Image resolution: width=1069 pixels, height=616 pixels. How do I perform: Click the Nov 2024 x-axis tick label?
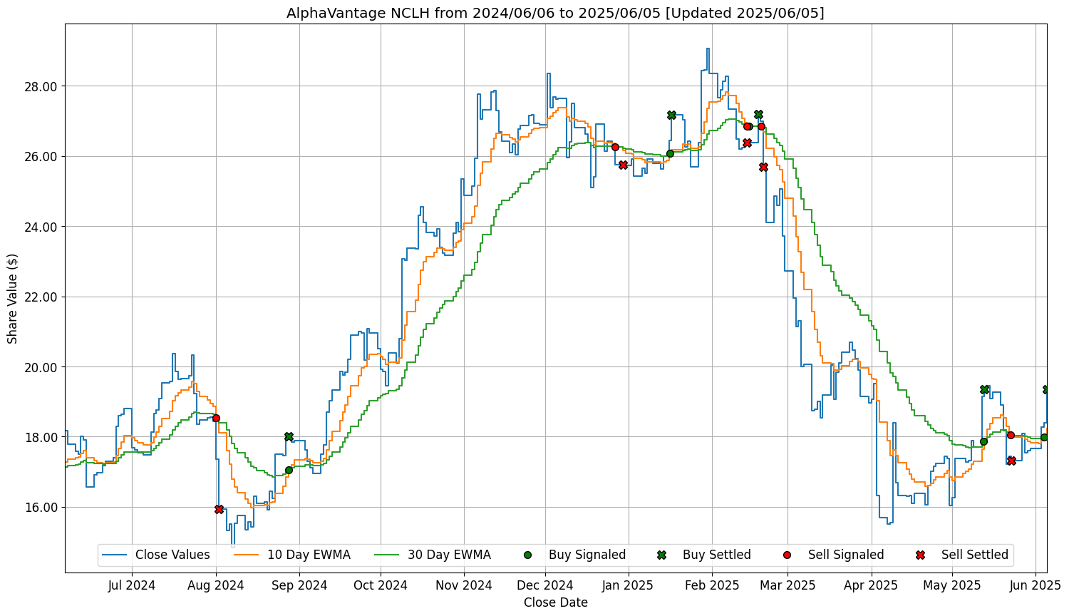(464, 586)
